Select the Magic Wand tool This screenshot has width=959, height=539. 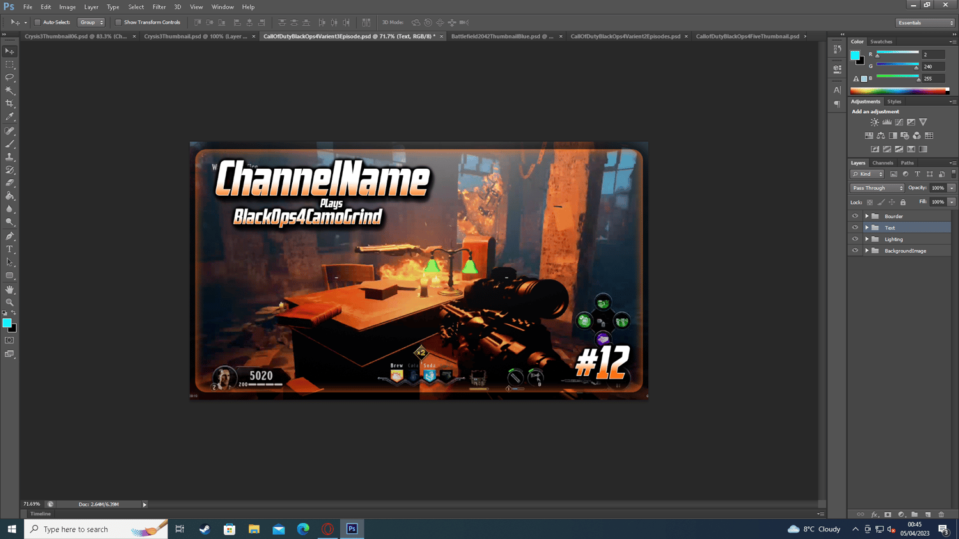click(10, 91)
